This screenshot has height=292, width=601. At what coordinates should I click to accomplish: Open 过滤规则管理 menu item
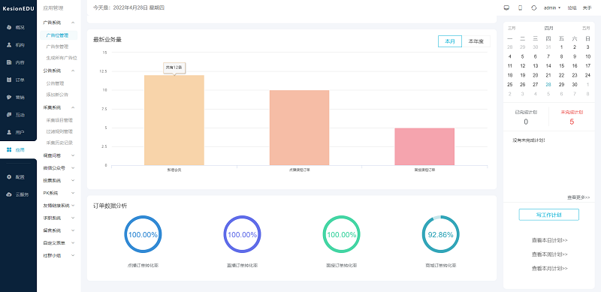[x=59, y=131]
